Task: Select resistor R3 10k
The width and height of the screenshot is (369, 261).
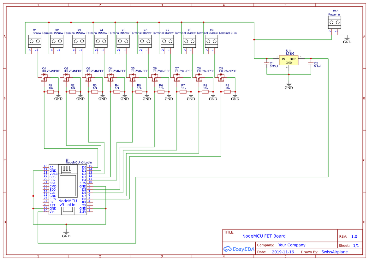Action: [x=95, y=92]
